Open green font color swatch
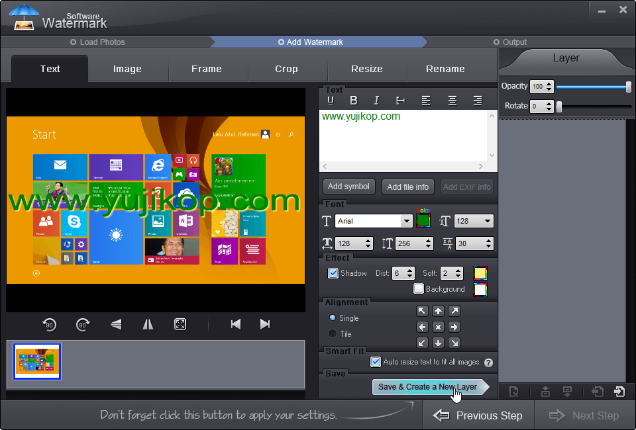 click(x=423, y=221)
